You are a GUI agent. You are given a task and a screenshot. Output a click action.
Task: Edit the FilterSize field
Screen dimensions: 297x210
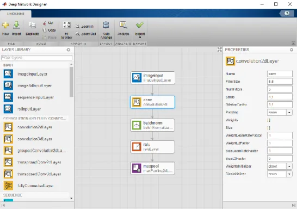click(x=280, y=82)
